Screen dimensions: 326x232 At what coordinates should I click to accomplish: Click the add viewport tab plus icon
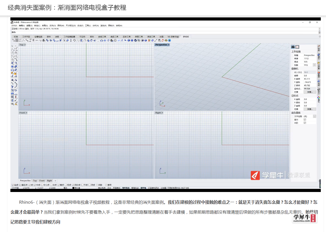pos(55,181)
